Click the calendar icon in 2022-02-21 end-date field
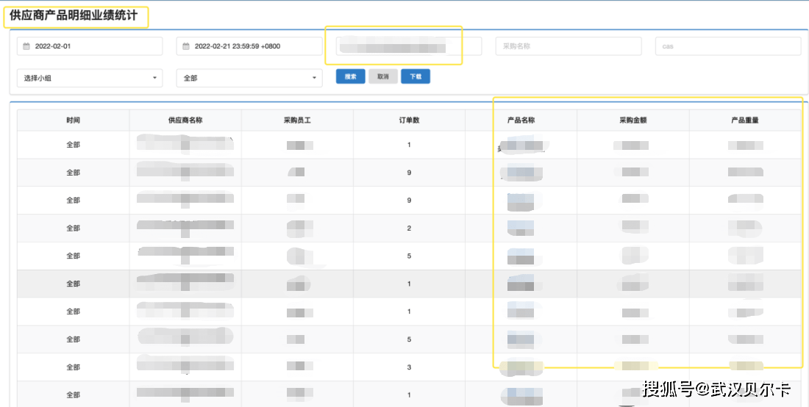This screenshot has width=809, height=407. pos(186,46)
